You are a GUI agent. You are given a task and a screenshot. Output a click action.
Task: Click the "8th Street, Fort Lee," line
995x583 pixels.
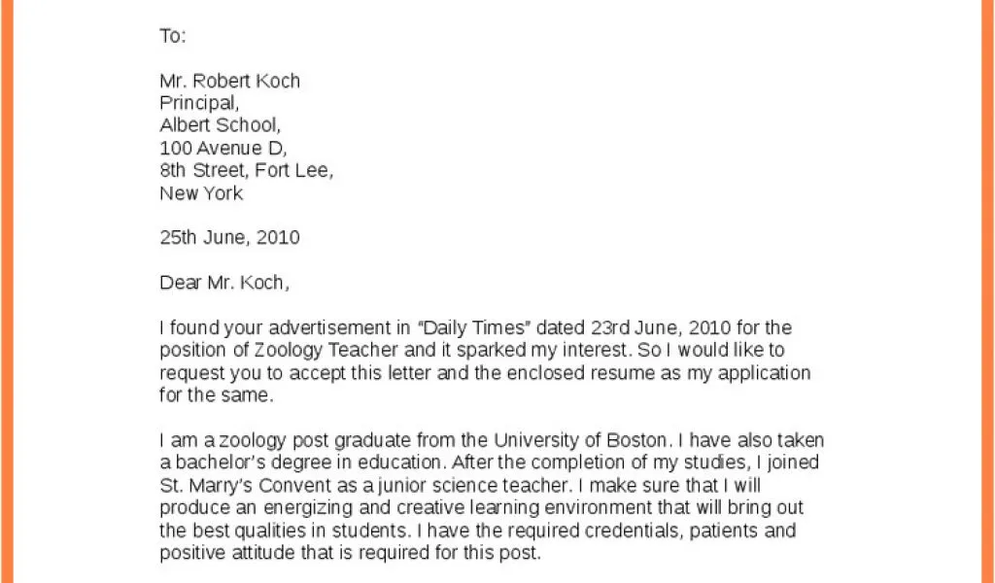[x=246, y=171]
